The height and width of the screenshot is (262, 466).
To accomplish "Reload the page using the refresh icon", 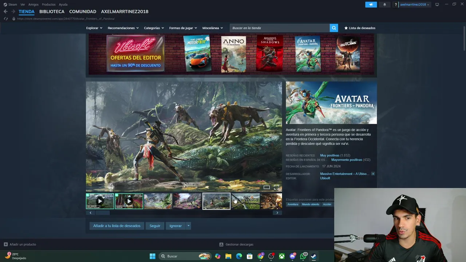I will point(5,19).
